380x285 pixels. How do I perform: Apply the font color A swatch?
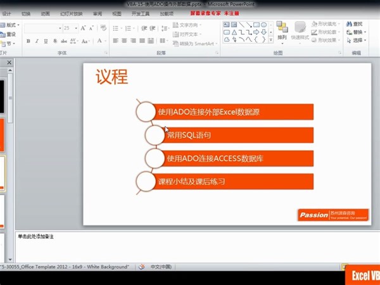tap(99, 41)
